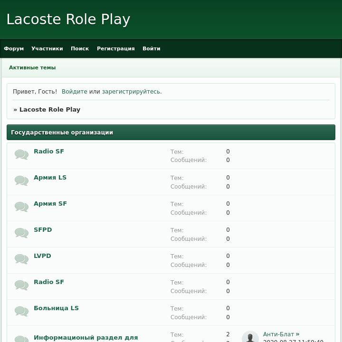The width and height of the screenshot is (342, 342).
Task: Open the Поиск menu item
Action: (80, 48)
